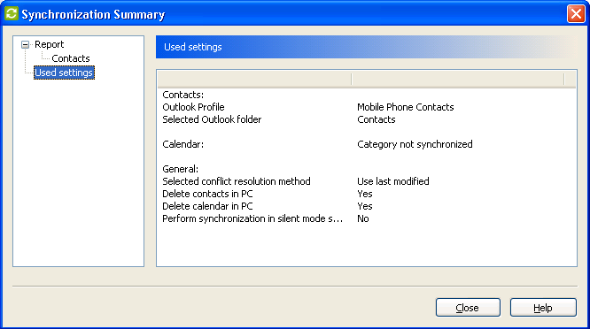The image size is (590, 329).
Task: Click Mobile Phone Contacts value
Action: [x=405, y=107]
